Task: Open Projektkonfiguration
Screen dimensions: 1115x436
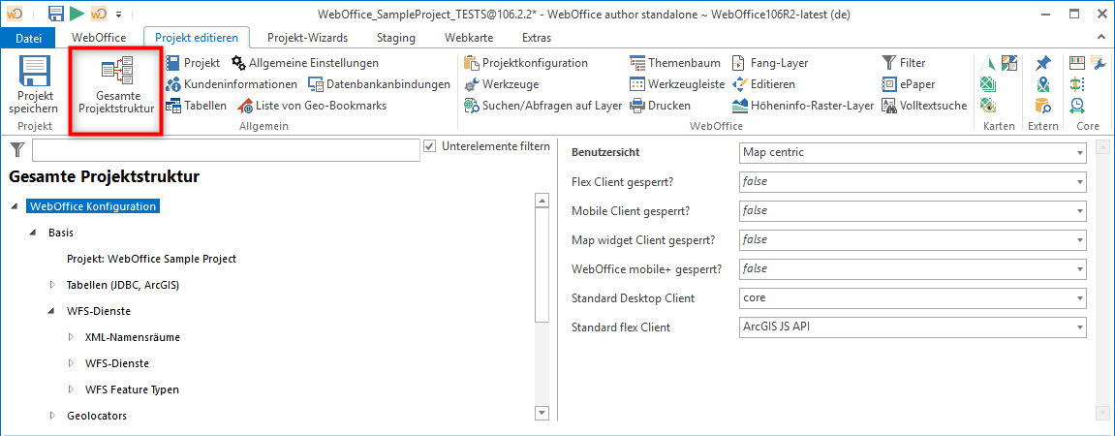Action: click(525, 63)
